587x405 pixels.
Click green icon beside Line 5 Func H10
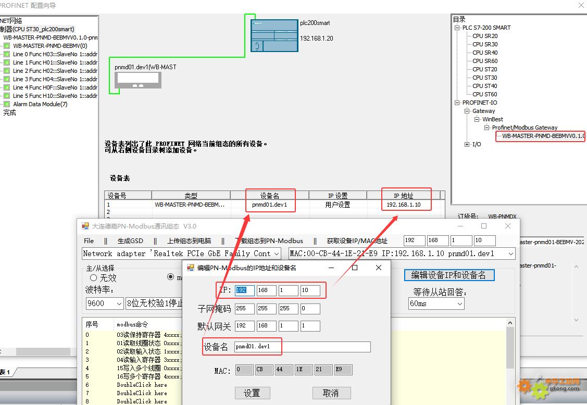(7, 96)
